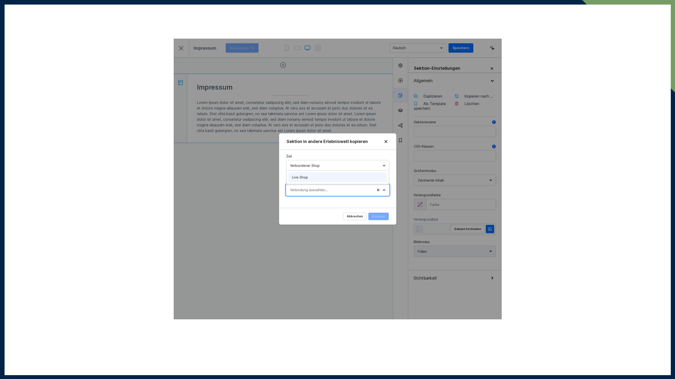Collapse the Verbindung auswählen dropdown arrow
Screen dimensions: 675x379
click(384, 190)
